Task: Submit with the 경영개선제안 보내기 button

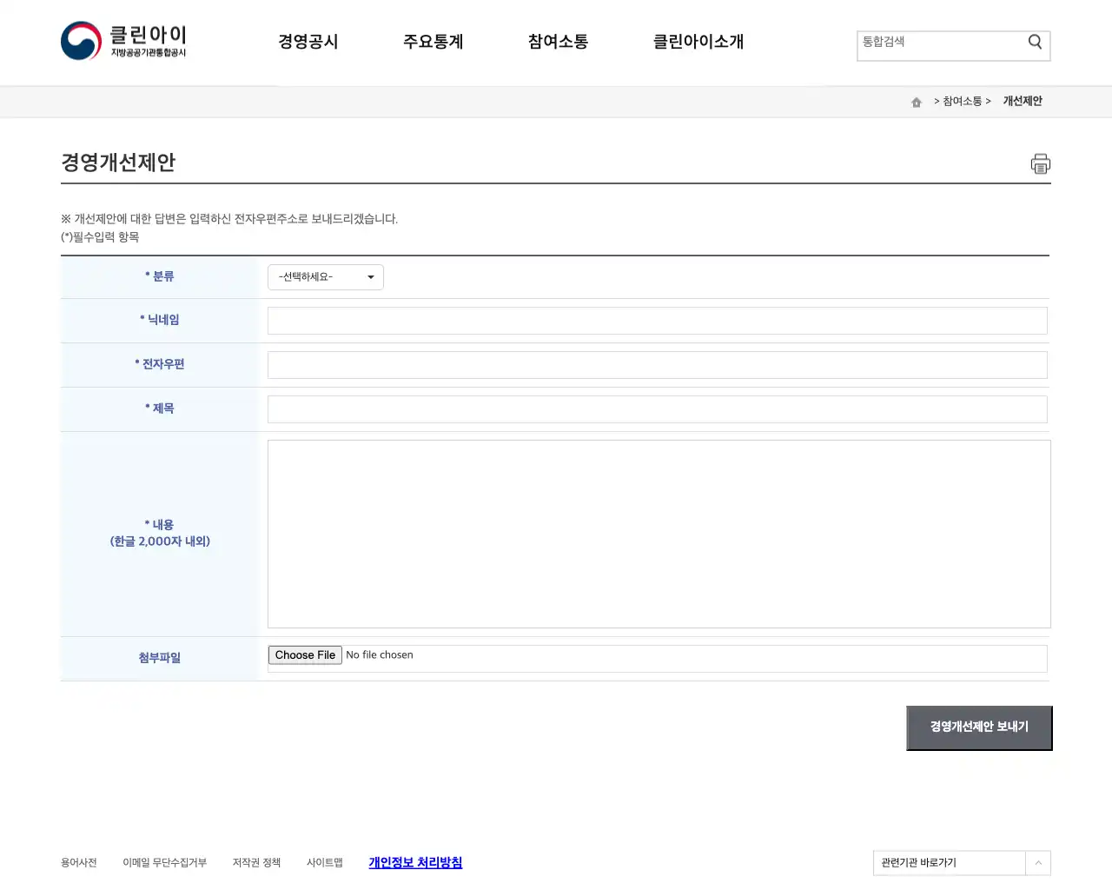Action: tap(978, 727)
